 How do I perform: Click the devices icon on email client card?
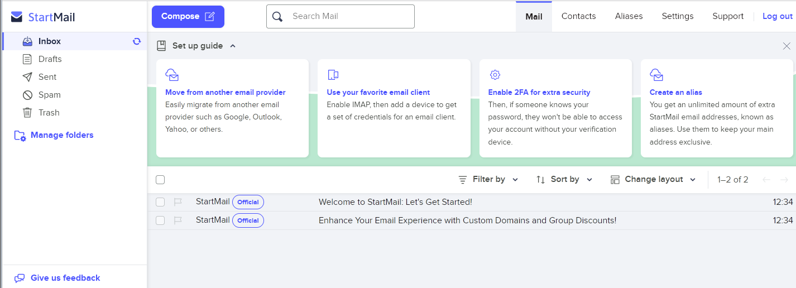333,75
